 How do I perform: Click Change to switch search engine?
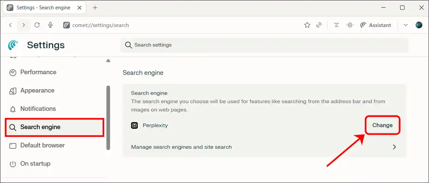382,125
